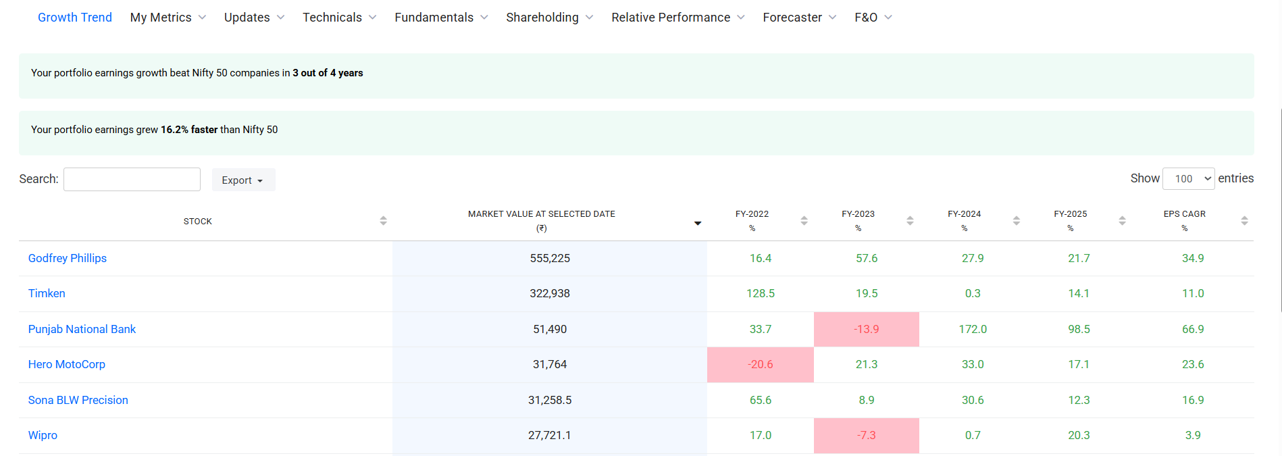Click Timken market value 322,938
Viewport: 1282px width, 456px height.
pos(550,293)
